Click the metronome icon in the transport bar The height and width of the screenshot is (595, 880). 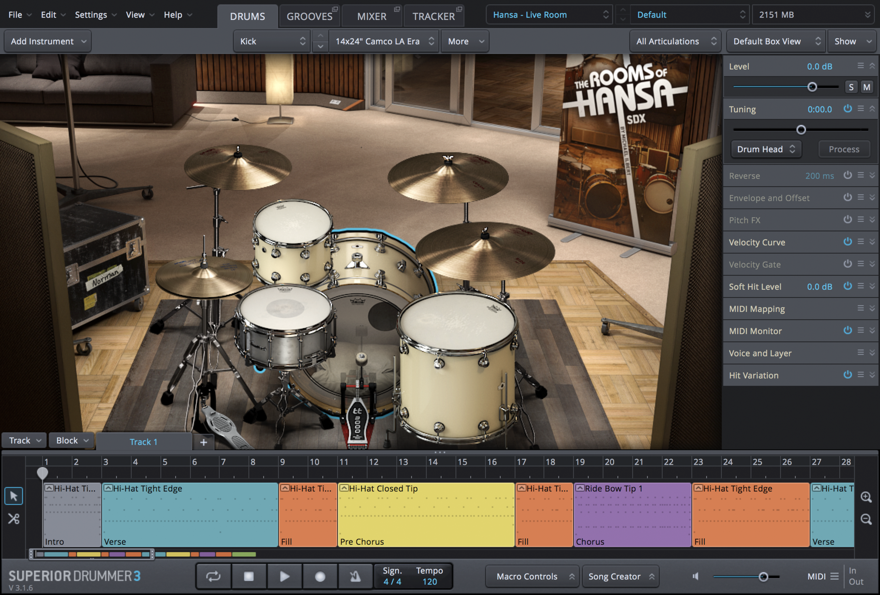355,576
